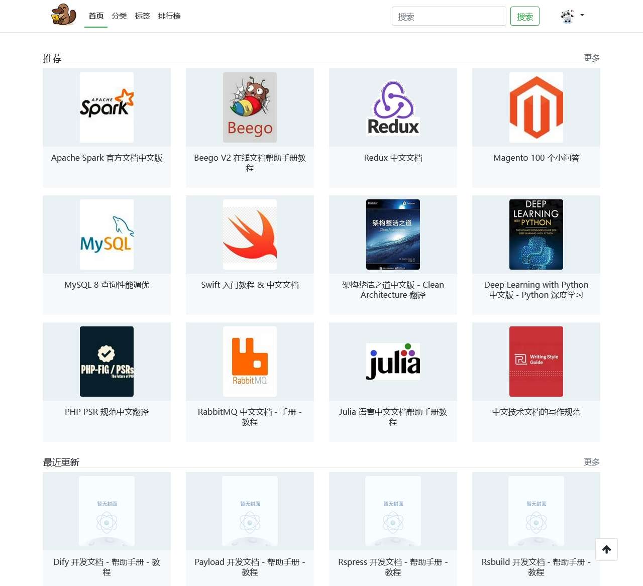Open Beego V2 在线文档帮助手册教程 title

coord(250,163)
